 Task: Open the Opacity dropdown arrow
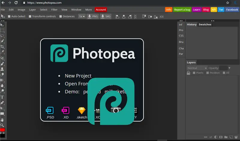(229, 68)
